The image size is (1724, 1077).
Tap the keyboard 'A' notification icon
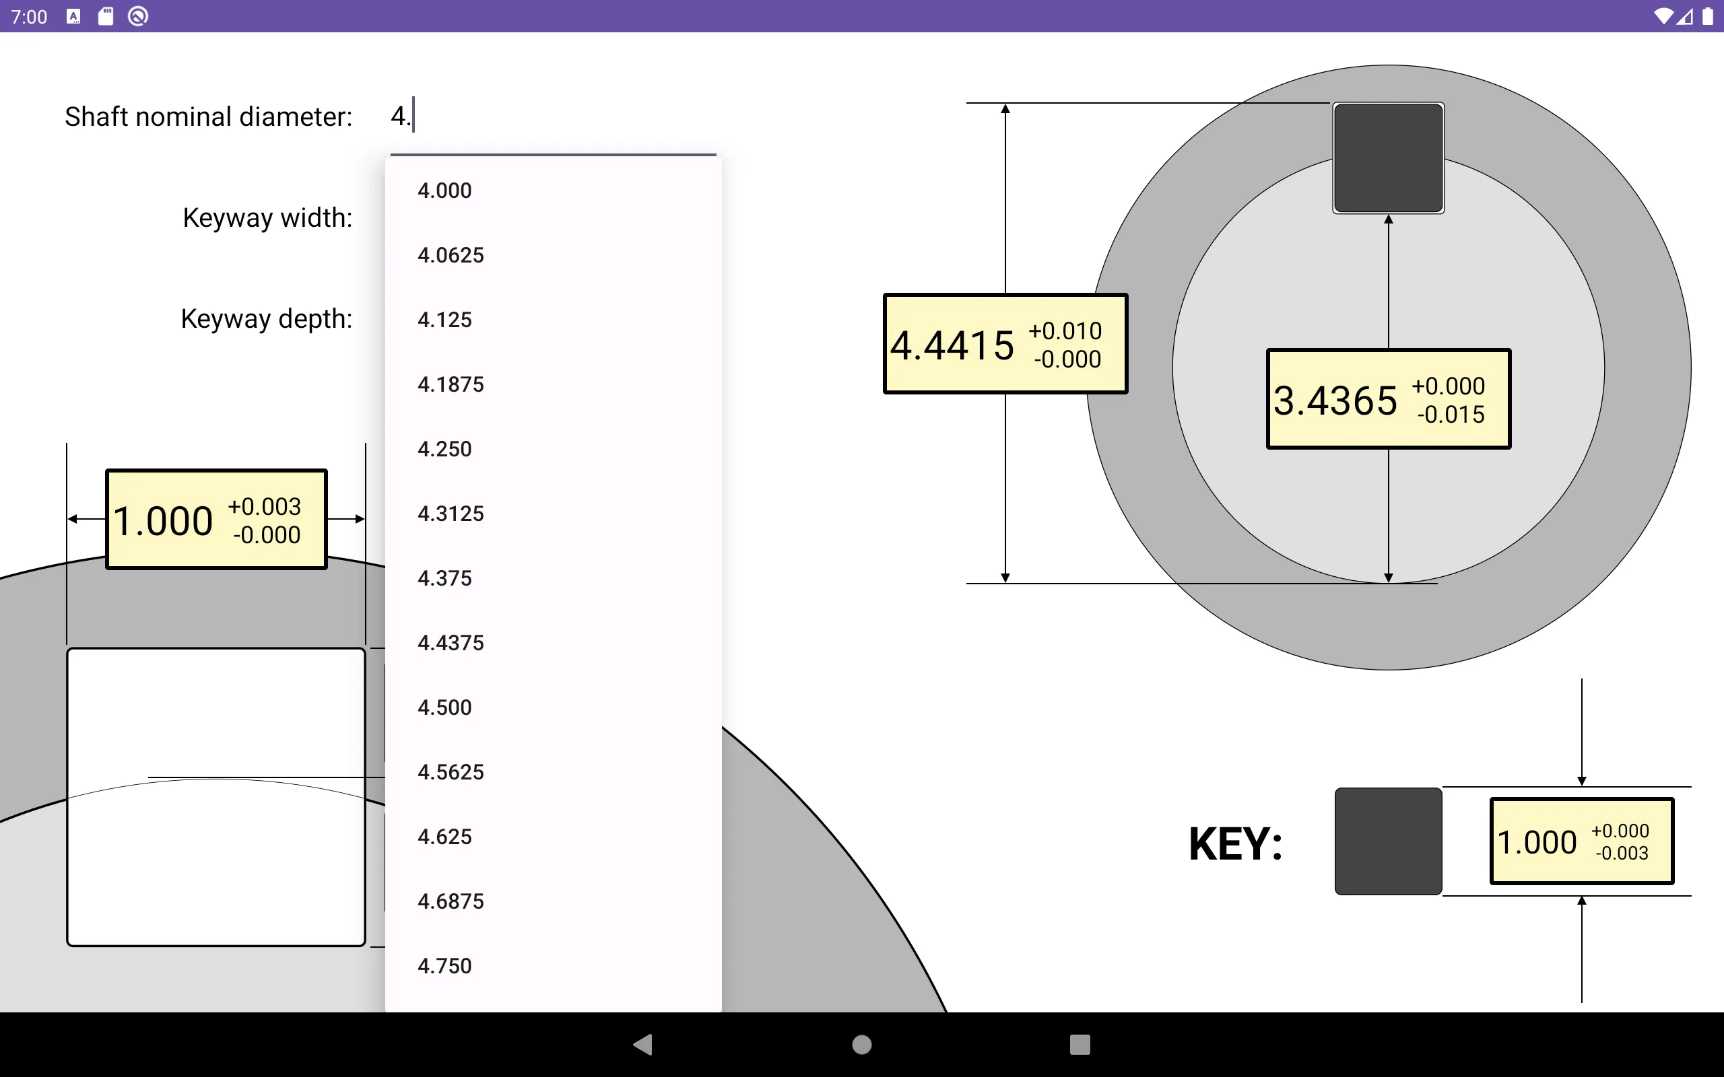click(x=73, y=16)
